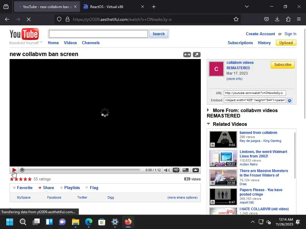The width and height of the screenshot is (306, 229).
Task: Click the red play button in player
Action: [x=14, y=170]
